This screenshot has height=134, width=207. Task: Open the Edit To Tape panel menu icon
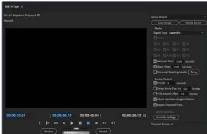pyautogui.click(x=22, y=6)
